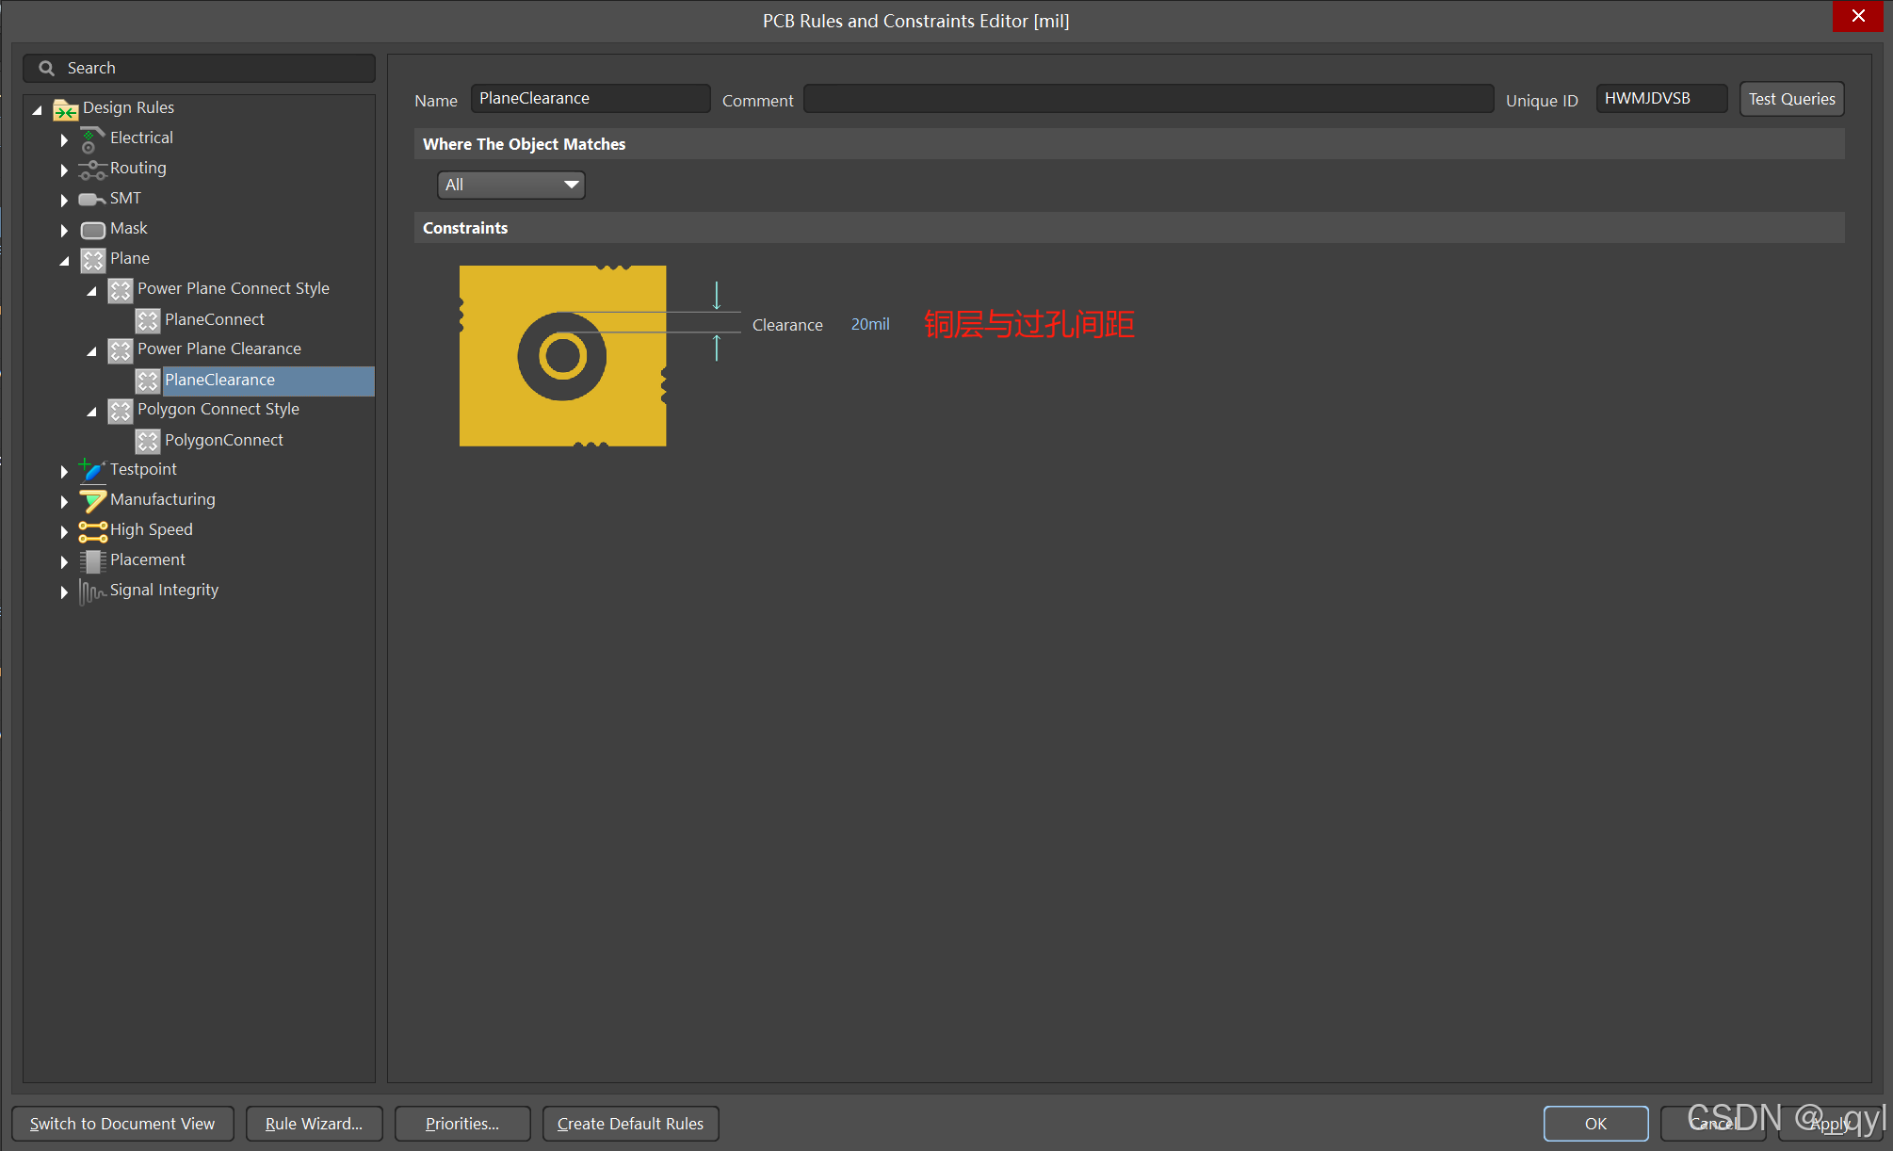Screen dimensions: 1893x1151
Task: Click into the Comment input field
Action: point(1147,99)
